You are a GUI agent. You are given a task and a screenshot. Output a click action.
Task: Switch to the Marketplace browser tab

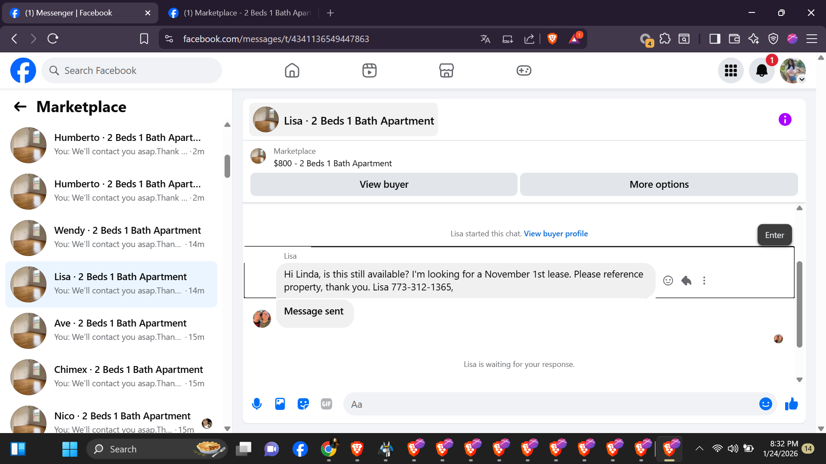coord(241,13)
